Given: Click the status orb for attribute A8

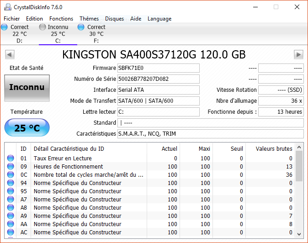Looking at the screenshot, I should [11, 208].
